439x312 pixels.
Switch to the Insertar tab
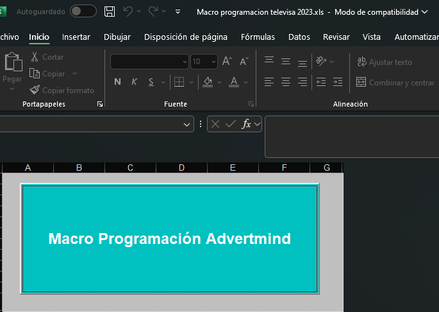(x=76, y=37)
